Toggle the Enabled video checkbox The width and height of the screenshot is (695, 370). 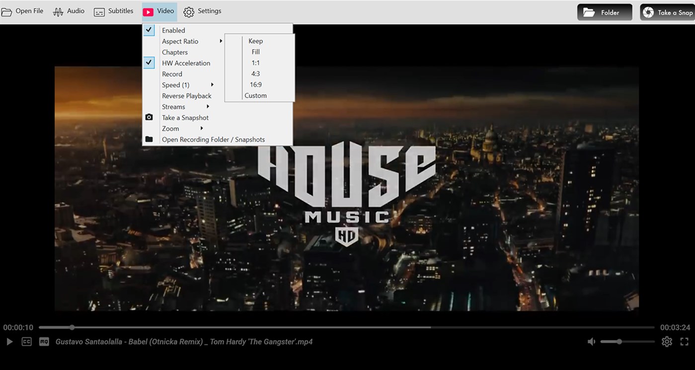pyautogui.click(x=149, y=30)
